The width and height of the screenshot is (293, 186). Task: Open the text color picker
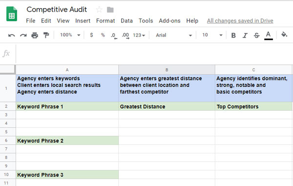[268, 35]
